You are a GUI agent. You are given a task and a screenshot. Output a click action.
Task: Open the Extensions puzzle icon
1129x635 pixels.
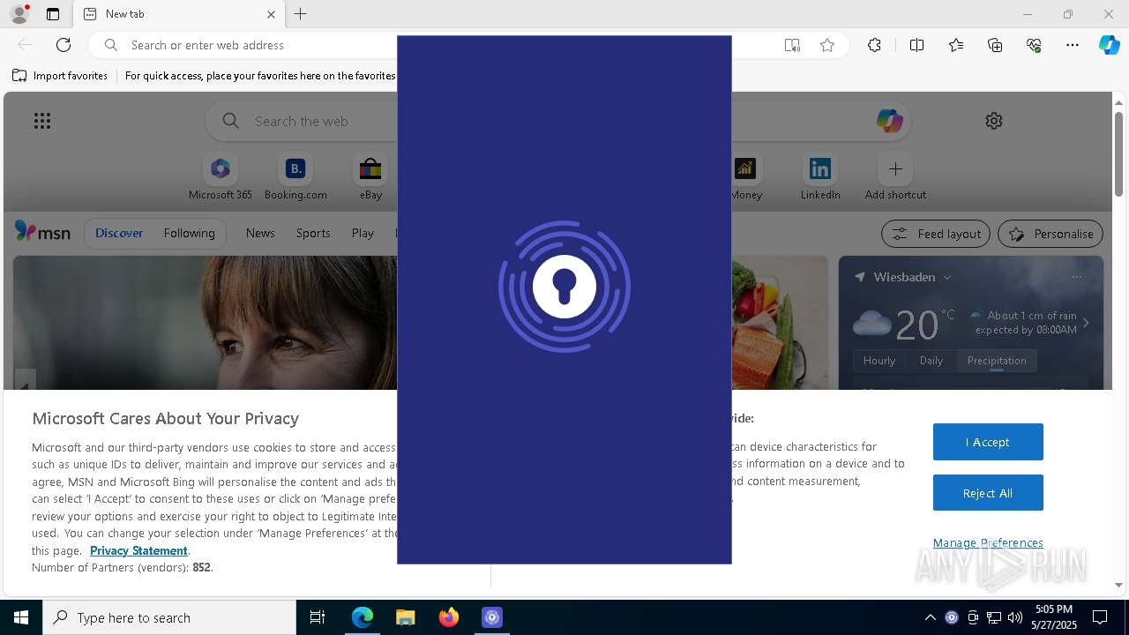point(874,45)
